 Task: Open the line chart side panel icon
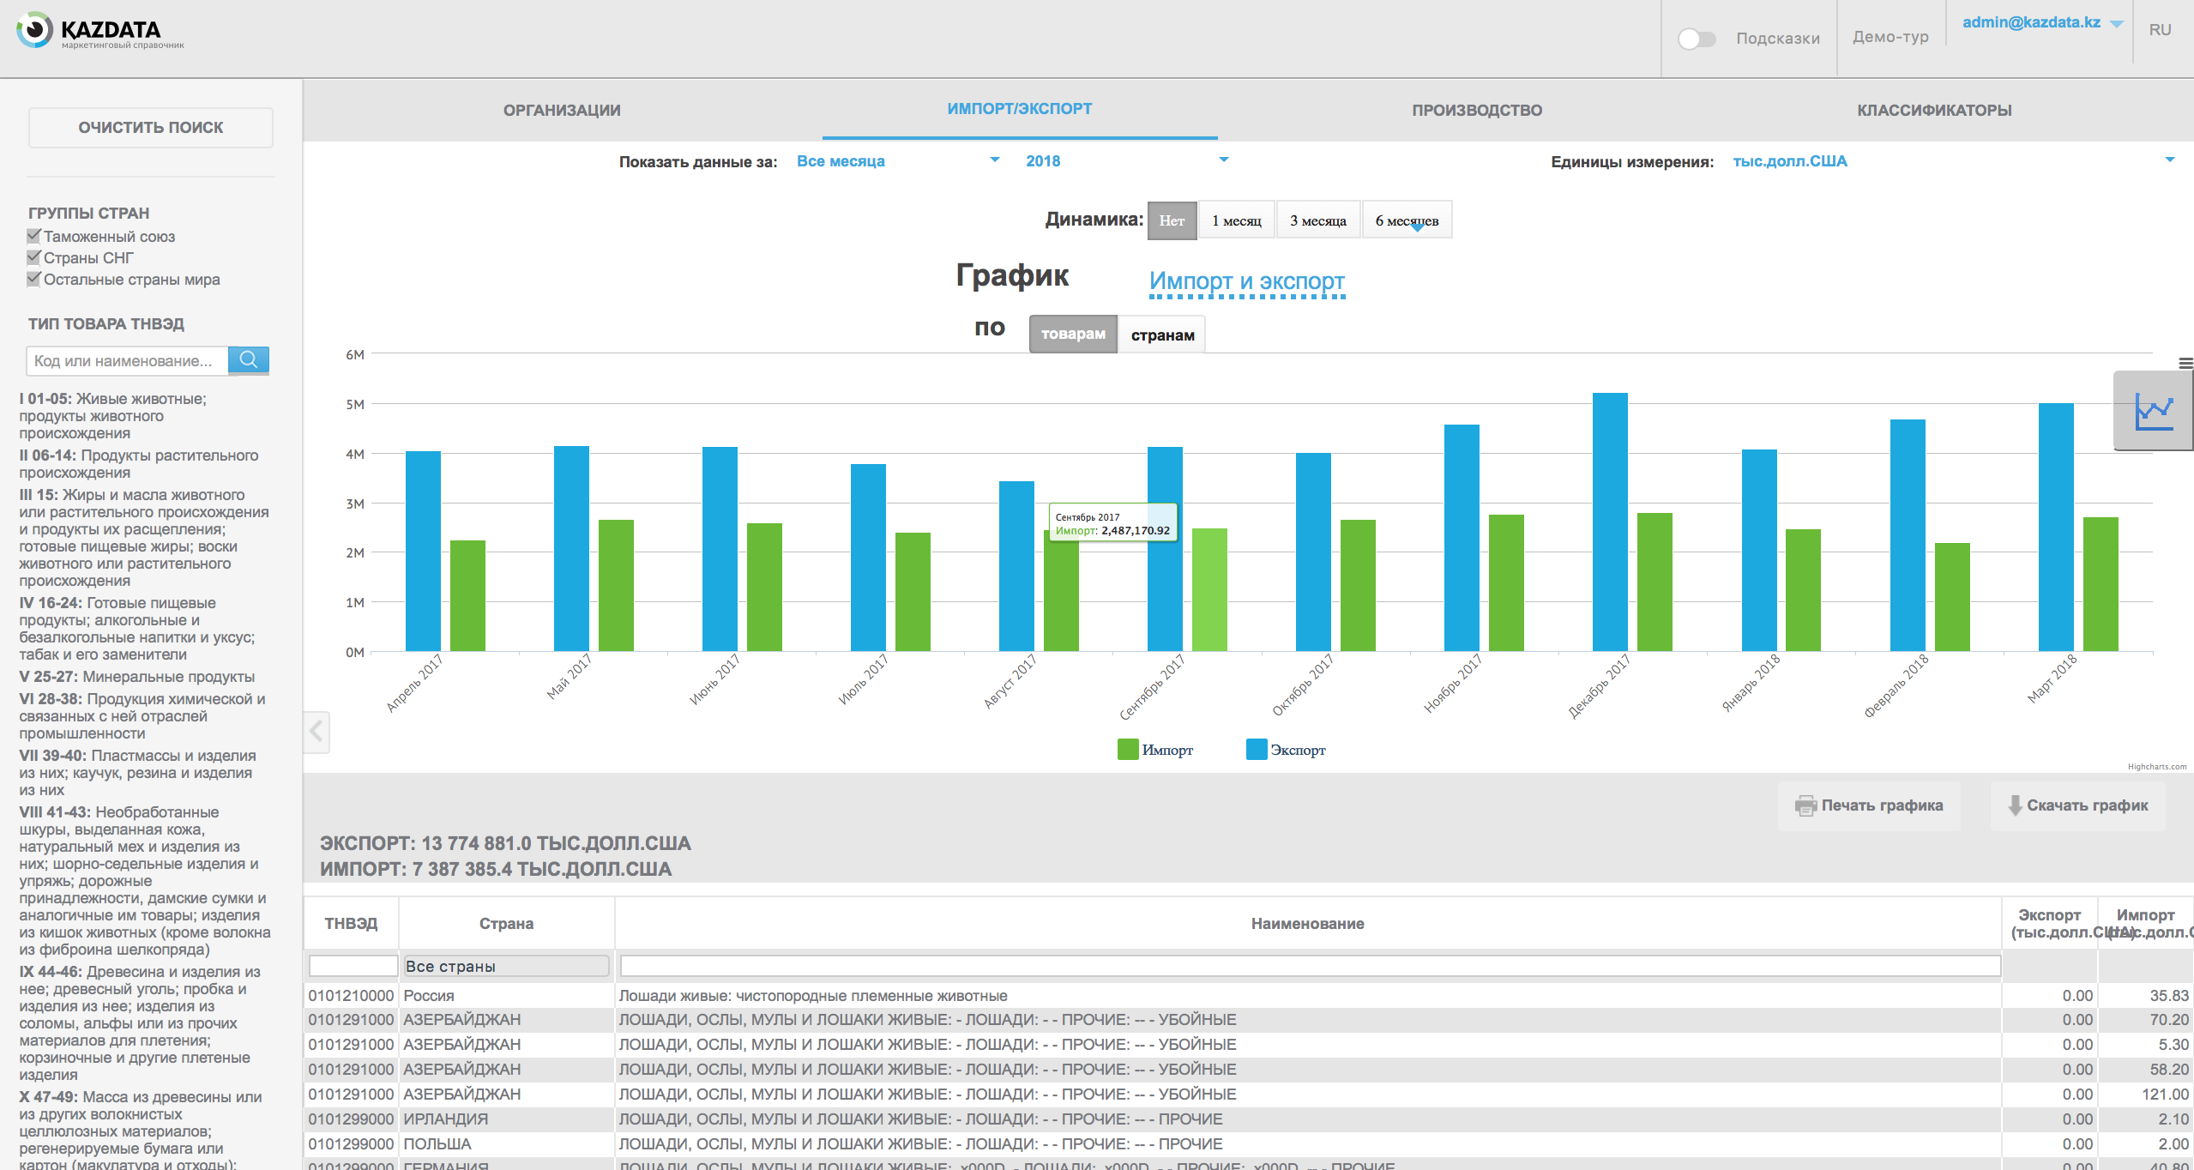pos(2154,411)
